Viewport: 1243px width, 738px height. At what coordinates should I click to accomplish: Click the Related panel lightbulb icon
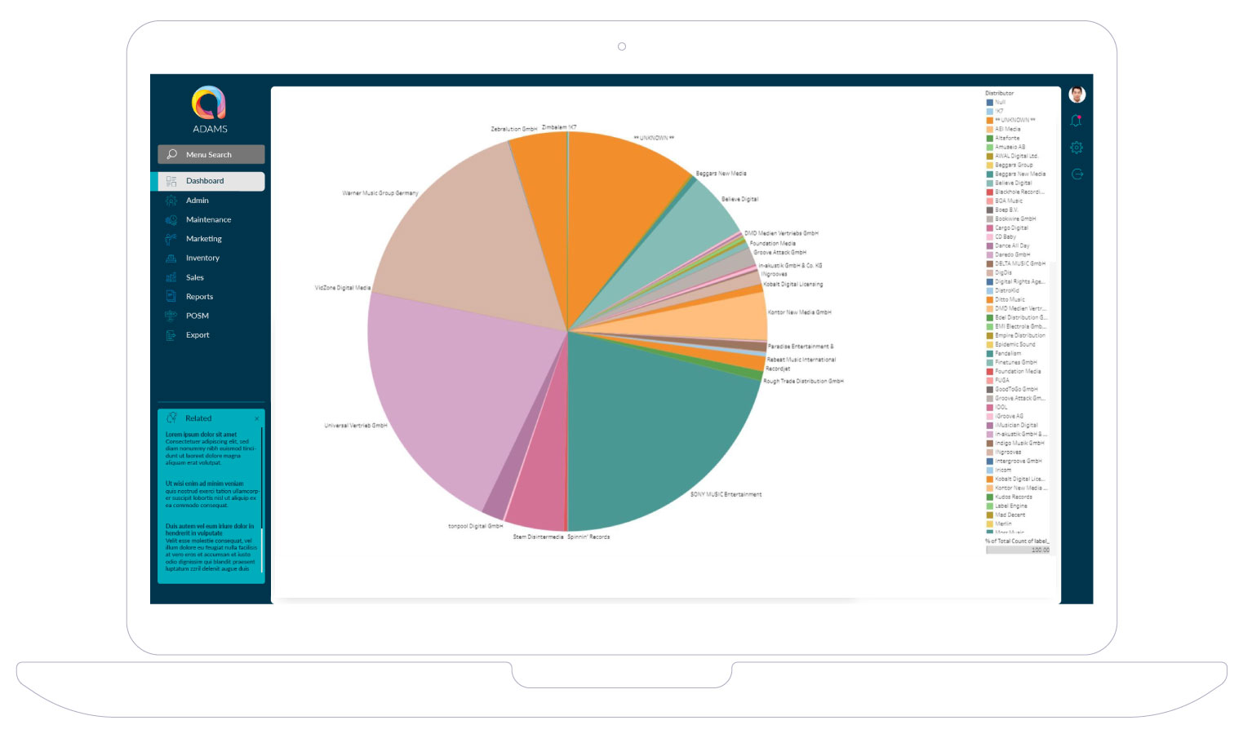coord(171,418)
